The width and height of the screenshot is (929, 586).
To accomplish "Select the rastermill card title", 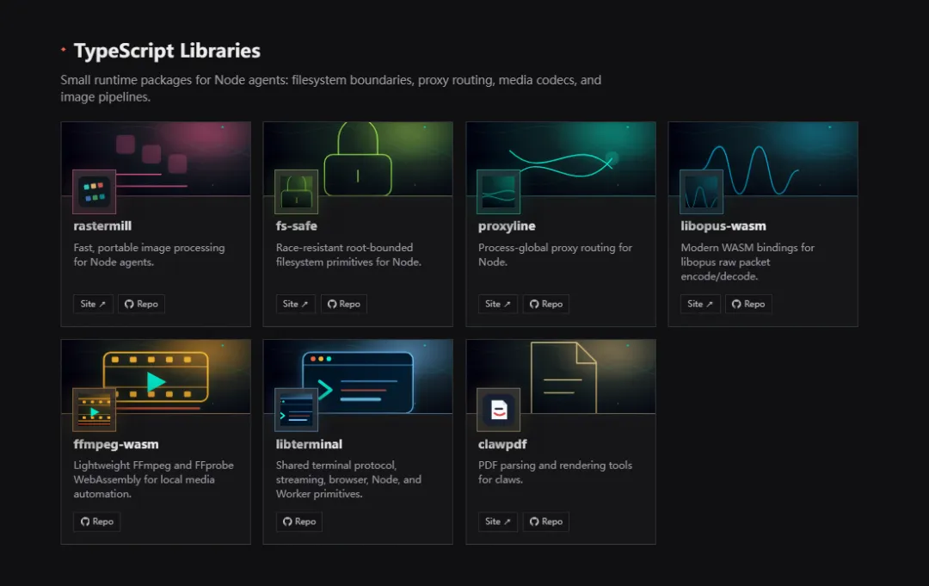I will [102, 226].
